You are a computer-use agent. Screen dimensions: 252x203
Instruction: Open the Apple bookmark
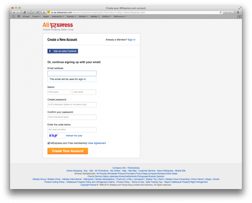tap(46, 16)
